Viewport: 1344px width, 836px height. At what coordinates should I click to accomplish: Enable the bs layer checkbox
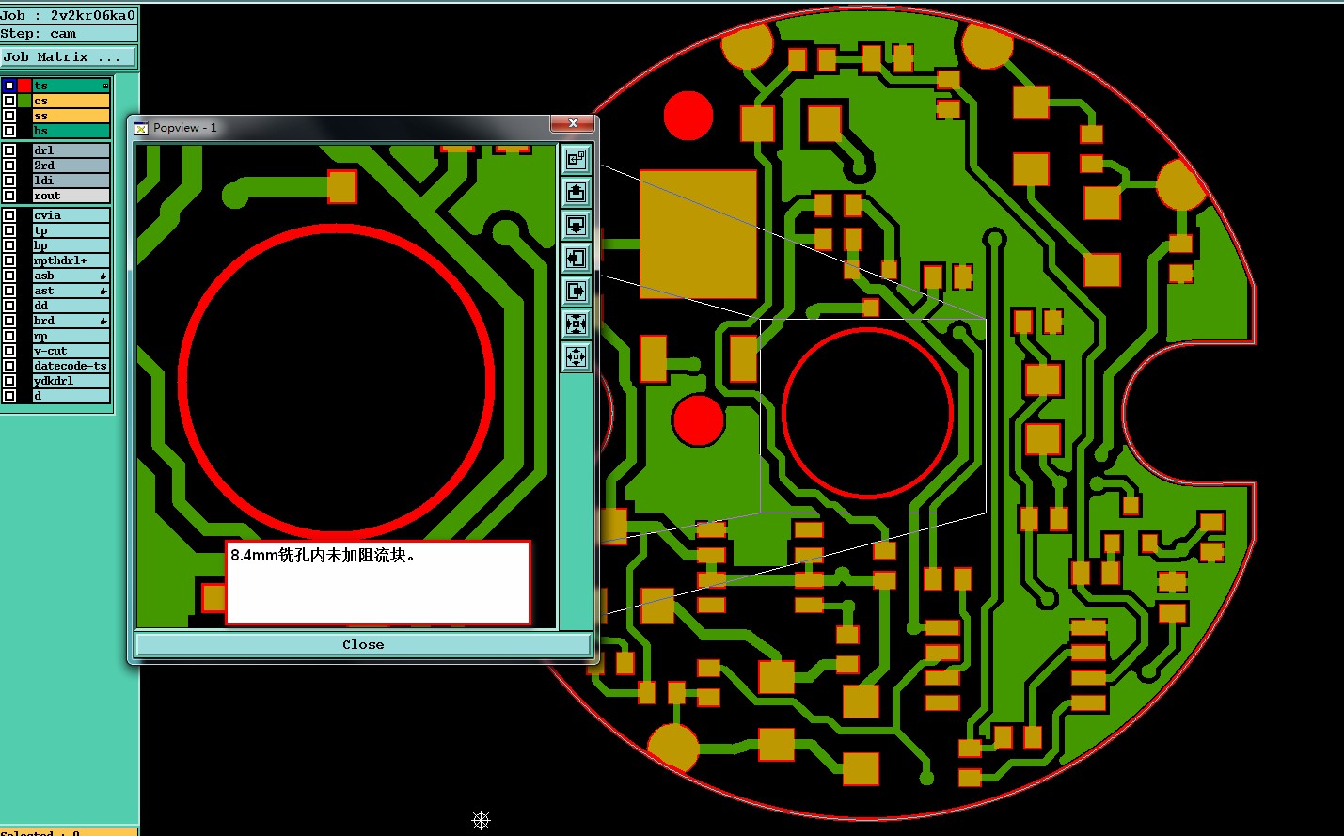coord(9,131)
